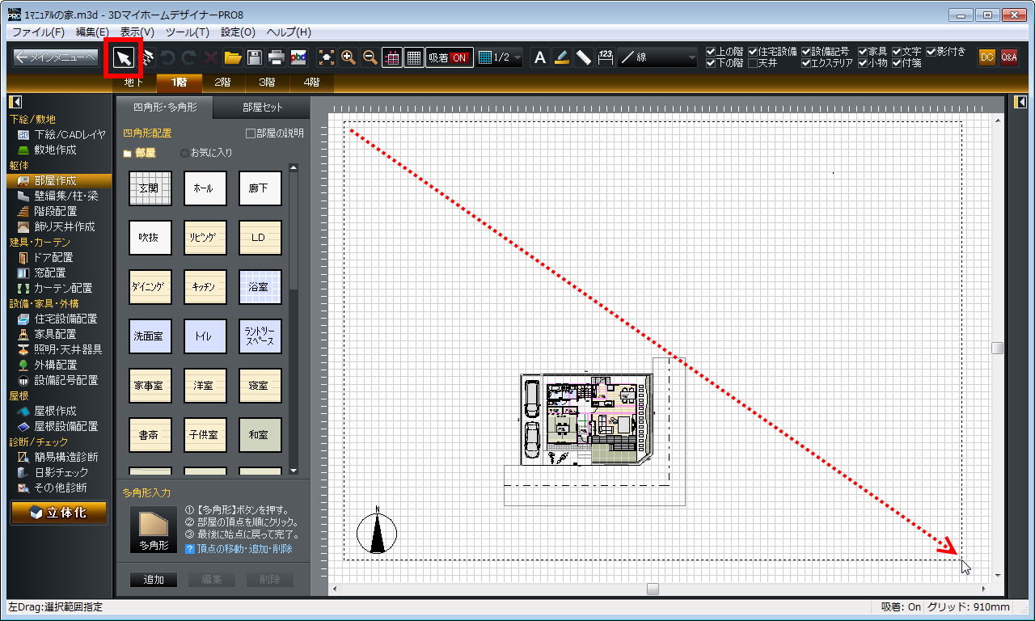
Task: Enable the 天井 checkbox
Action: [753, 63]
